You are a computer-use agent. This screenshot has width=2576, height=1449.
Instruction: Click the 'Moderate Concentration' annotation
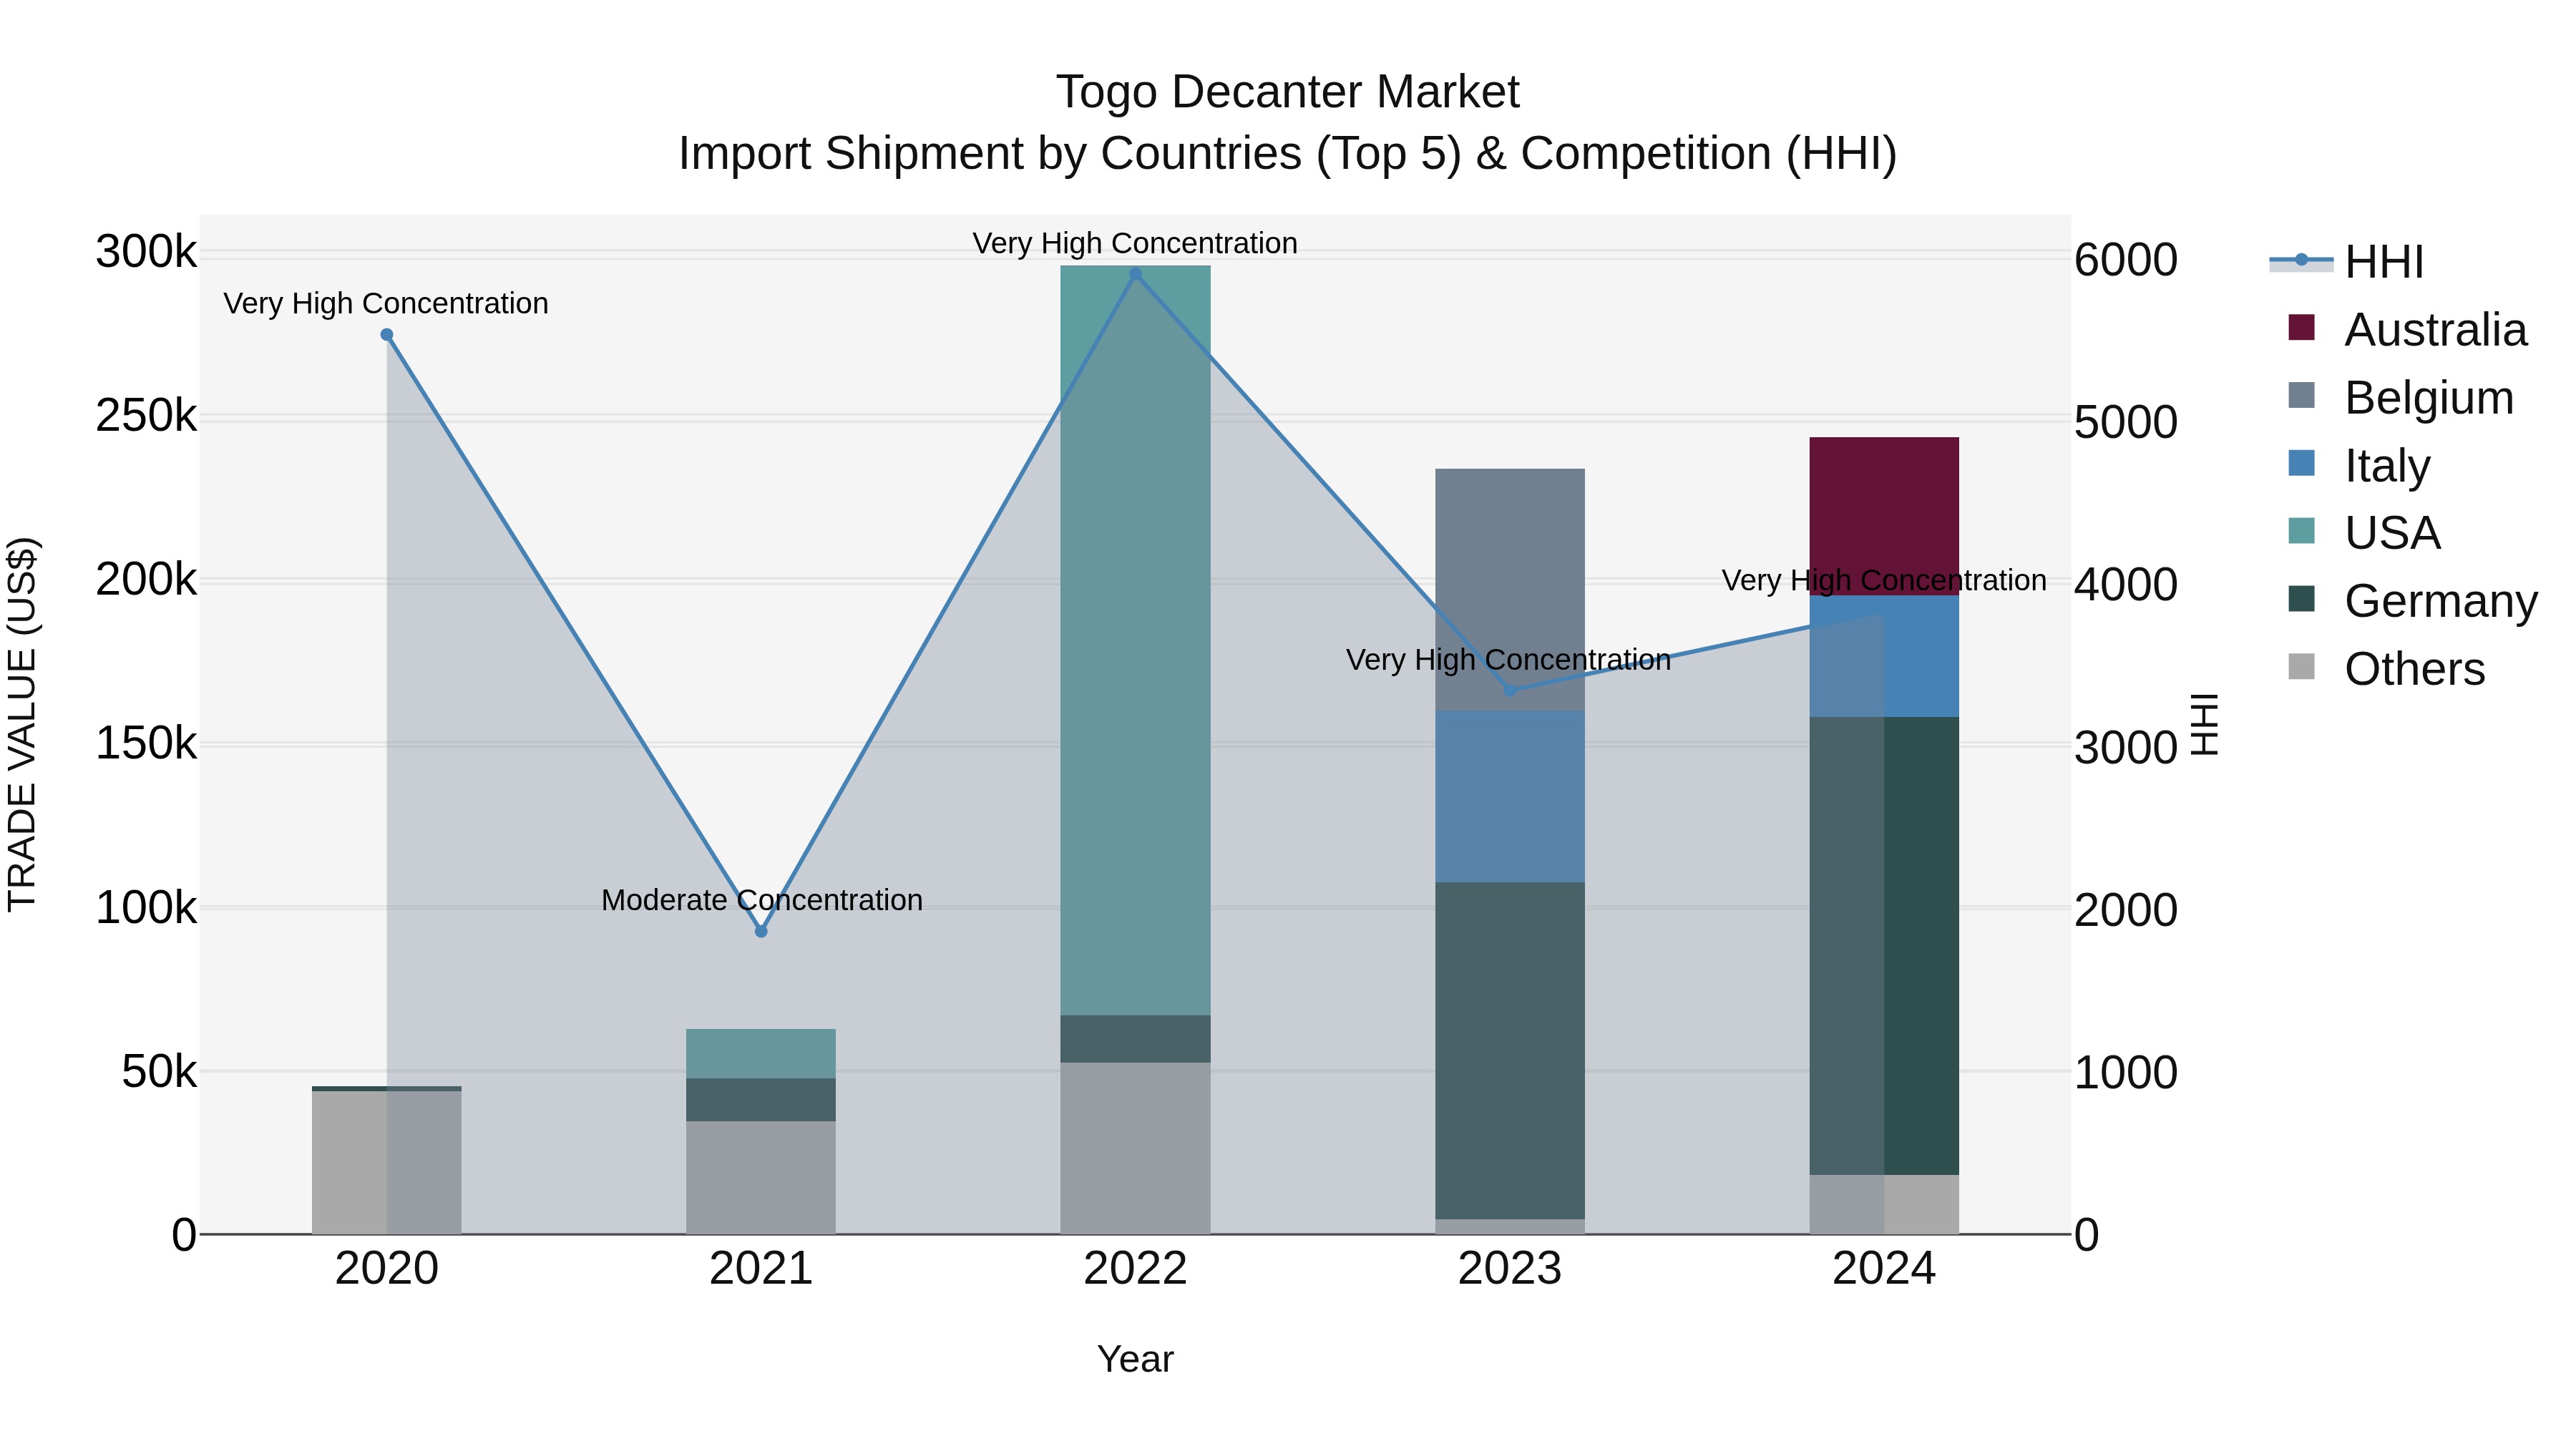(x=762, y=900)
